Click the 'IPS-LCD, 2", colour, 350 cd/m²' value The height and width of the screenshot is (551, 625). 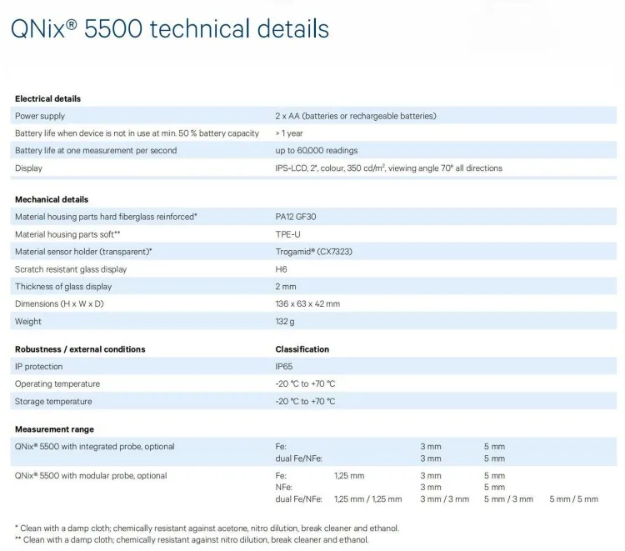[388, 168]
